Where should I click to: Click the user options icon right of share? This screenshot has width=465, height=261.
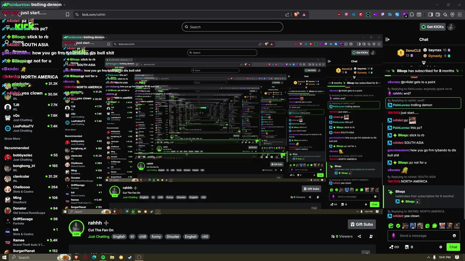click(x=371, y=236)
